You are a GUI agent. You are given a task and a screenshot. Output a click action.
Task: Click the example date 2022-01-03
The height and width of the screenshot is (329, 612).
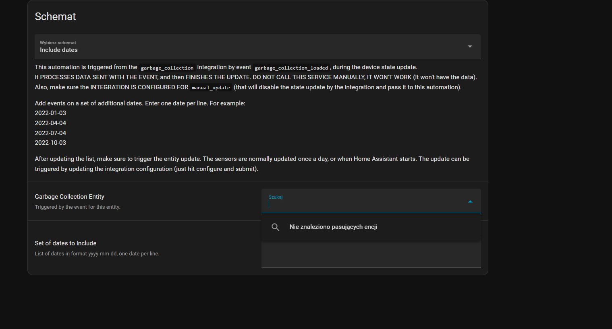(x=50, y=113)
